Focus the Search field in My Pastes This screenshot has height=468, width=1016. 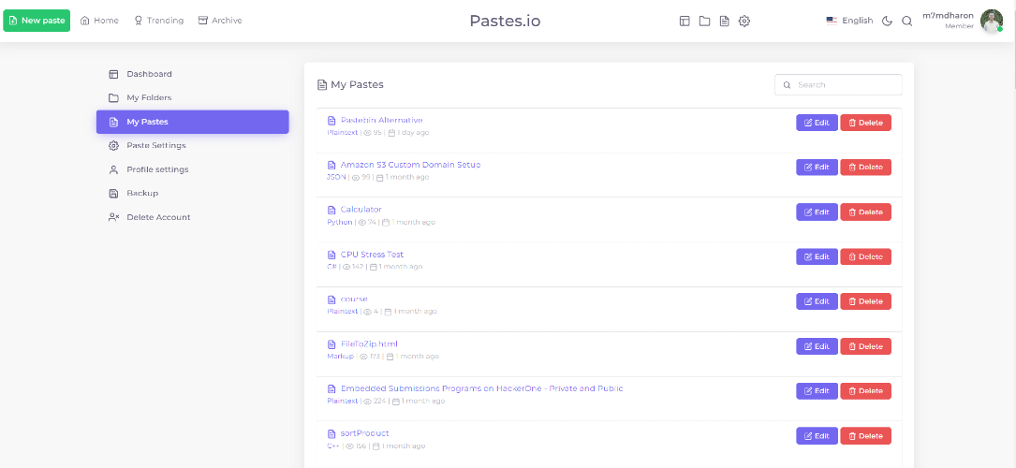(838, 85)
